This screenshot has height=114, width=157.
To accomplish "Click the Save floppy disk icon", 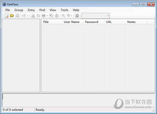I will pos(17,16).
